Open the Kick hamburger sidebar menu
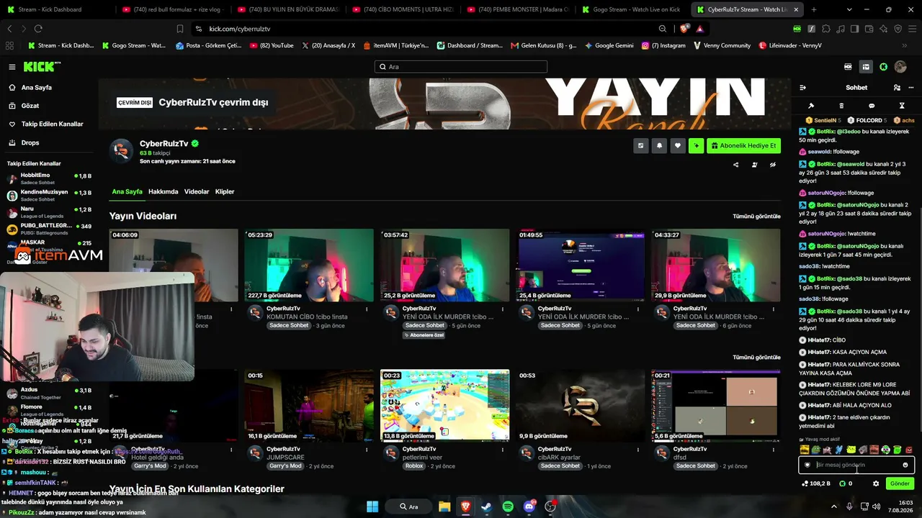 12,67
